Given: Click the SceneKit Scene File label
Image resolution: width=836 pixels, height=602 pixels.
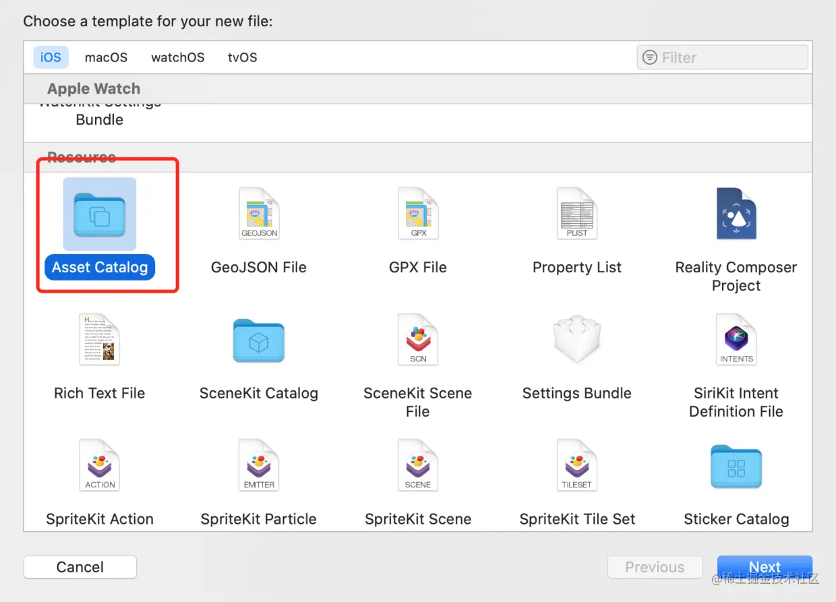Looking at the screenshot, I should [418, 402].
